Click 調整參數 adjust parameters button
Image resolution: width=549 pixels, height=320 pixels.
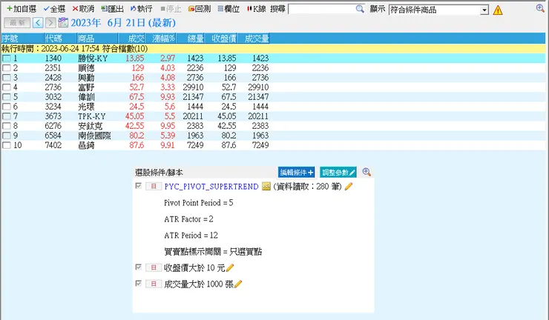pos(338,172)
